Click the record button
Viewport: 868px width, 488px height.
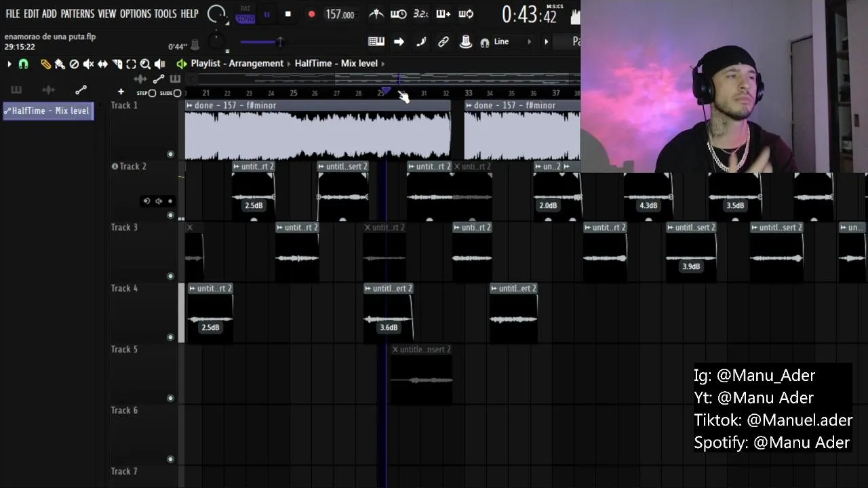click(x=311, y=14)
